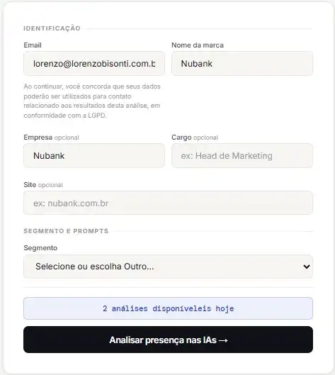This screenshot has width=335, height=375.
Task: Click the Empresa label text
Action: 38,138
